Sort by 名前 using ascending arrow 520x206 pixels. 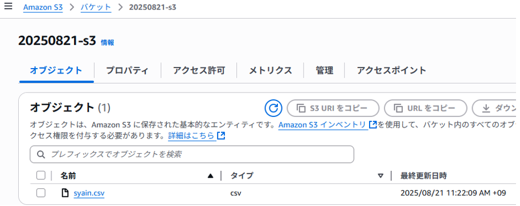click(x=210, y=176)
